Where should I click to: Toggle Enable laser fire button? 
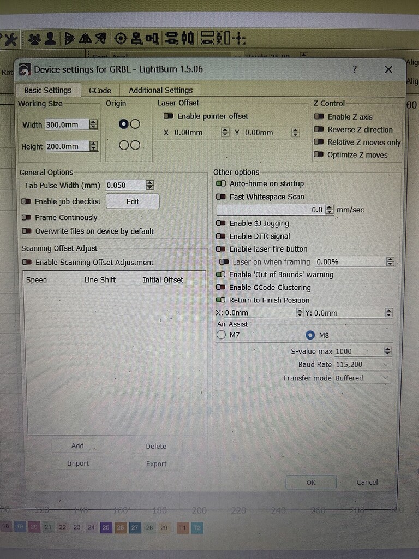pos(221,248)
